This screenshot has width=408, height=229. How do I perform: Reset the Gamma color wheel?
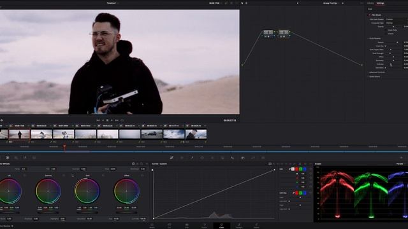point(64,176)
